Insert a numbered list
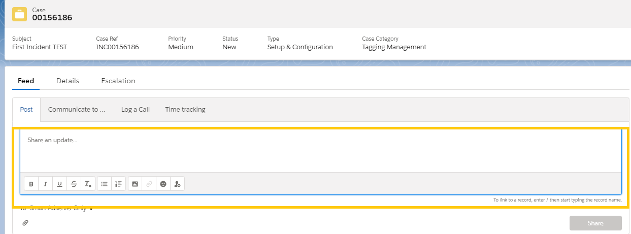The image size is (631, 234). (118, 184)
